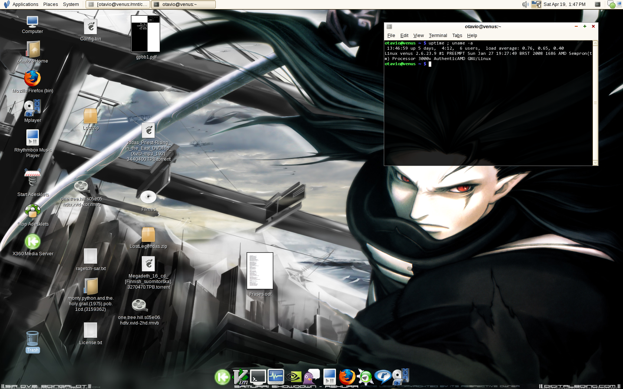Open the Computer desktop icon
Viewport: 623px width, 389px height.
click(32, 21)
